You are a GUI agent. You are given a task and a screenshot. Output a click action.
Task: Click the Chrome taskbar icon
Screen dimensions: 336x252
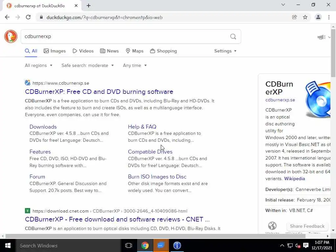pos(145,245)
